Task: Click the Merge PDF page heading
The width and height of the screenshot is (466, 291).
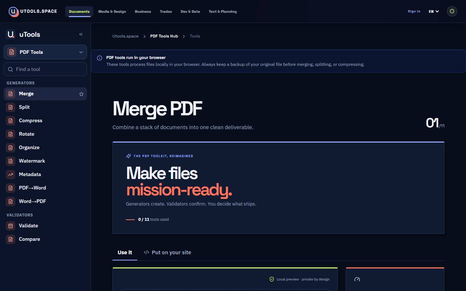Action: (157, 108)
